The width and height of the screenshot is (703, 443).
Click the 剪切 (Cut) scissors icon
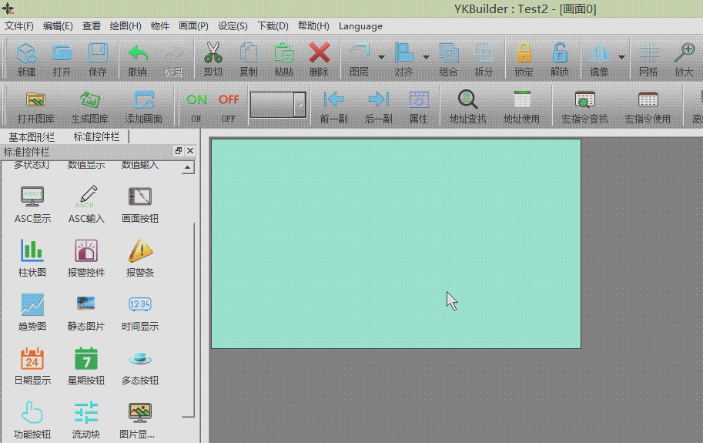pos(213,54)
